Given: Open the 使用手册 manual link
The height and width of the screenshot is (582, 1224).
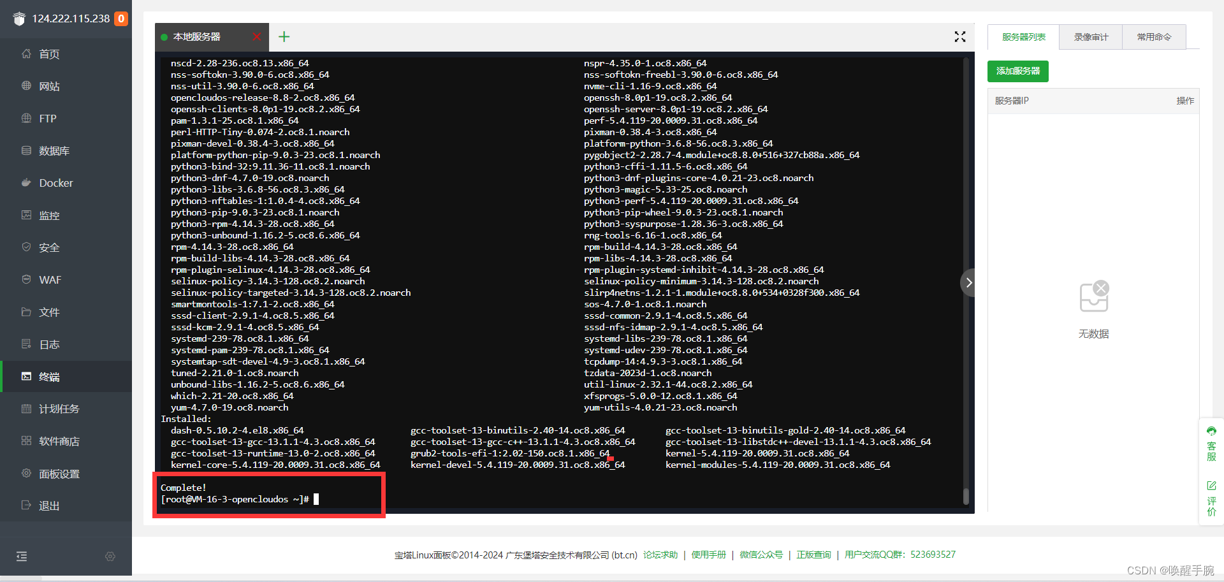Looking at the screenshot, I should (x=708, y=555).
